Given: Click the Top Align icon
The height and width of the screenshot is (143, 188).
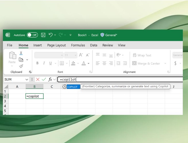Looking at the screenshot, I should 98,55.
